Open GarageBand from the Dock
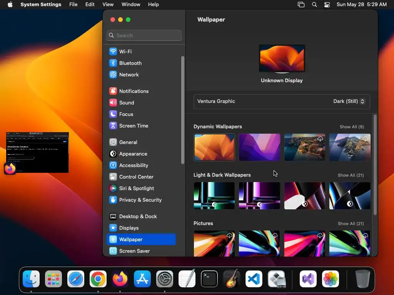 [231, 279]
